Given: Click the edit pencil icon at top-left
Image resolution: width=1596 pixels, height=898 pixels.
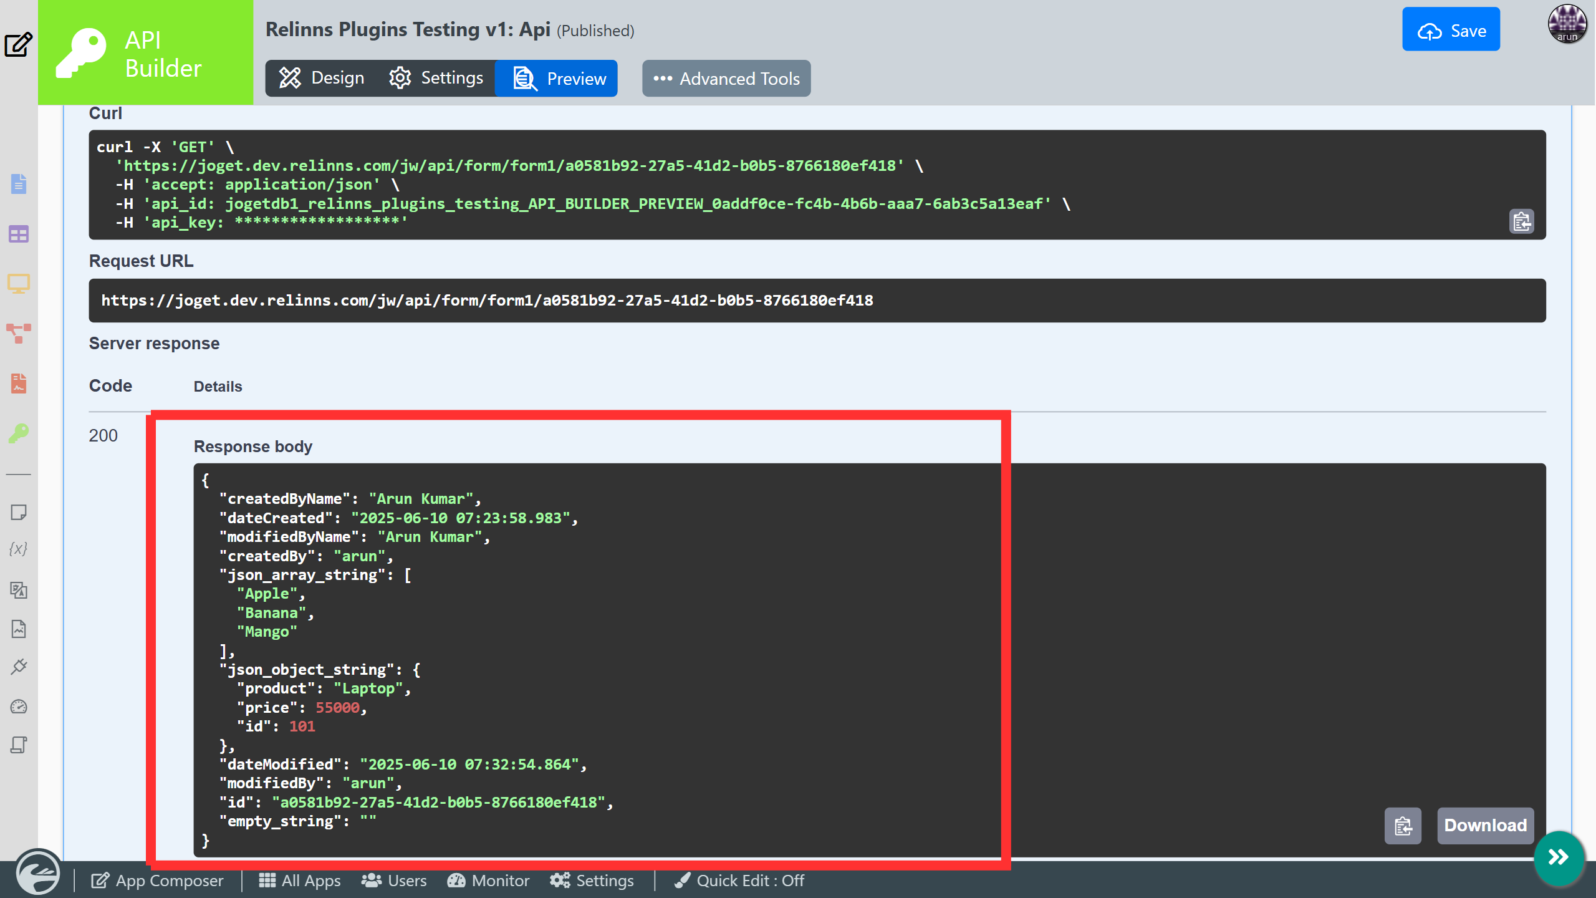Looking at the screenshot, I should point(19,44).
